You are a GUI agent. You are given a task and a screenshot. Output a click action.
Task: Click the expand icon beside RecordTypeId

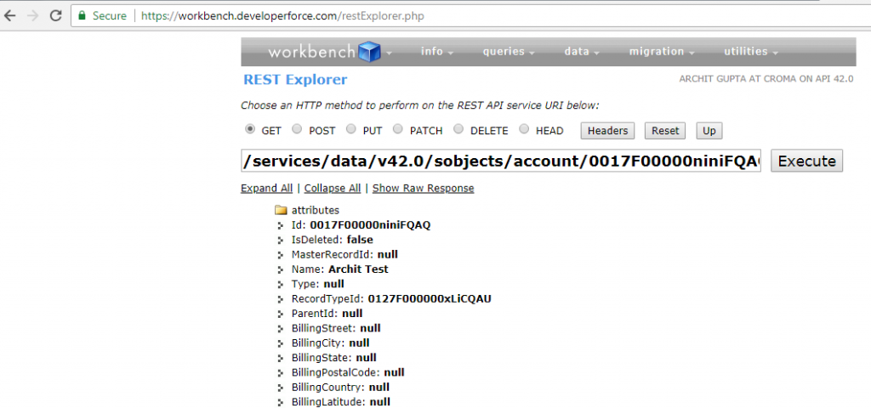pyautogui.click(x=281, y=299)
